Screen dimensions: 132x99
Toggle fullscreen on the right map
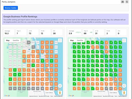click(x=124, y=40)
